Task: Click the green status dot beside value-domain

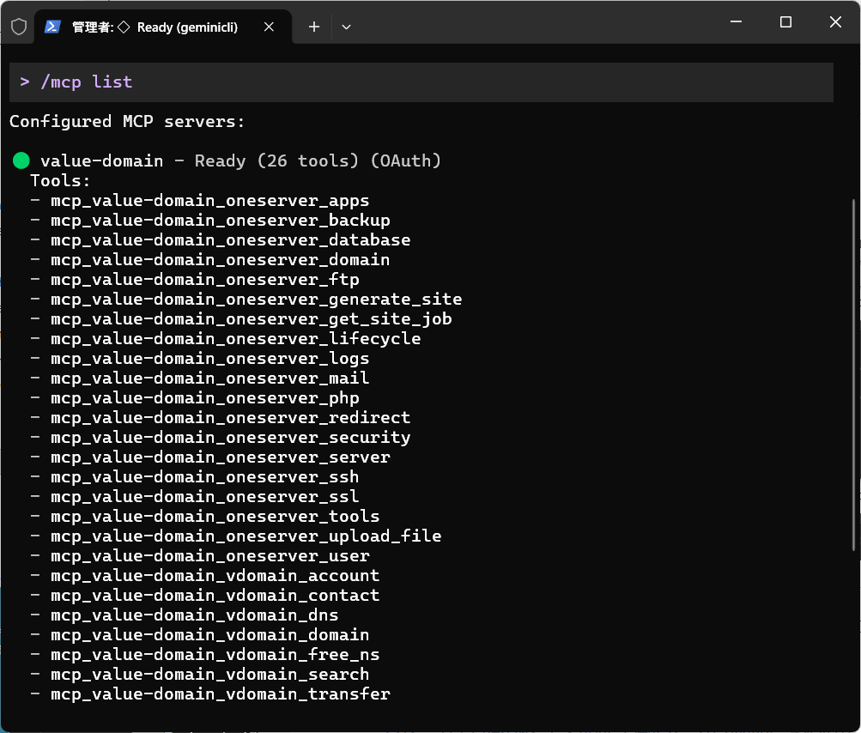Action: (x=21, y=161)
